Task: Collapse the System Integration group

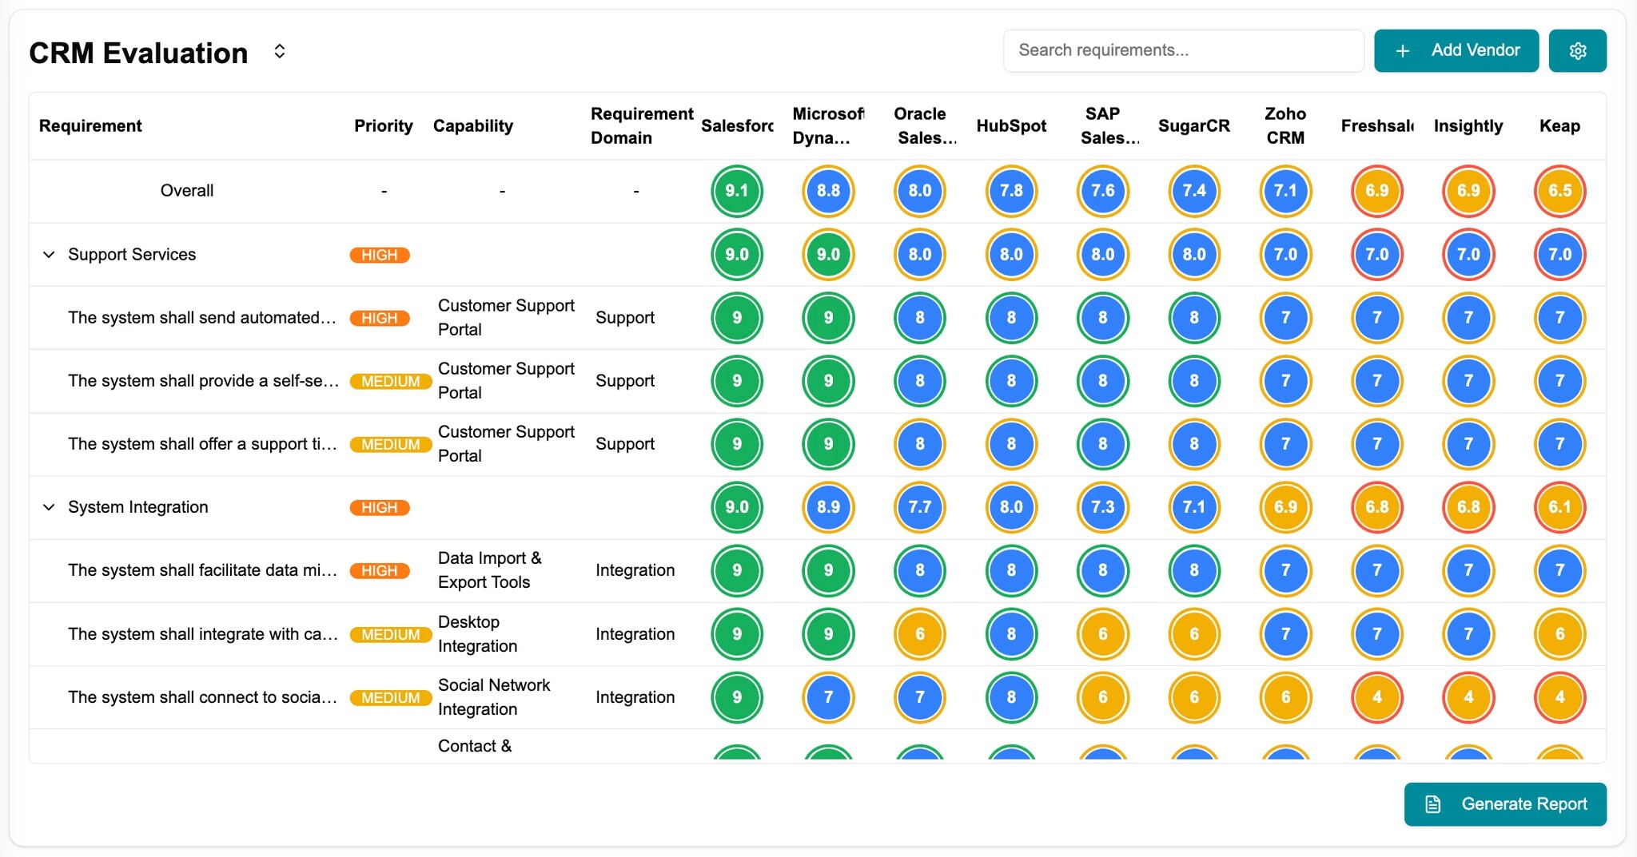Action: (x=49, y=507)
